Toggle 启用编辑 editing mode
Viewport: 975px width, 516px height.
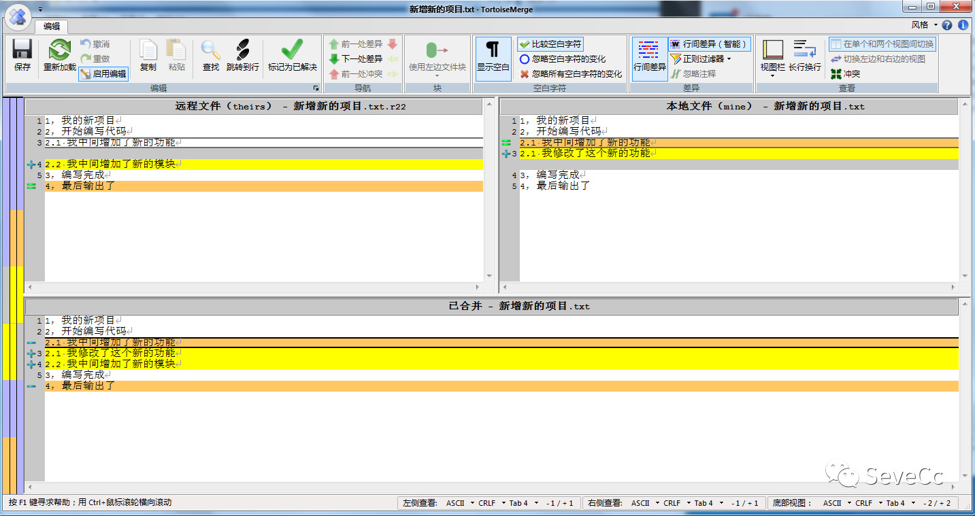click(x=103, y=74)
